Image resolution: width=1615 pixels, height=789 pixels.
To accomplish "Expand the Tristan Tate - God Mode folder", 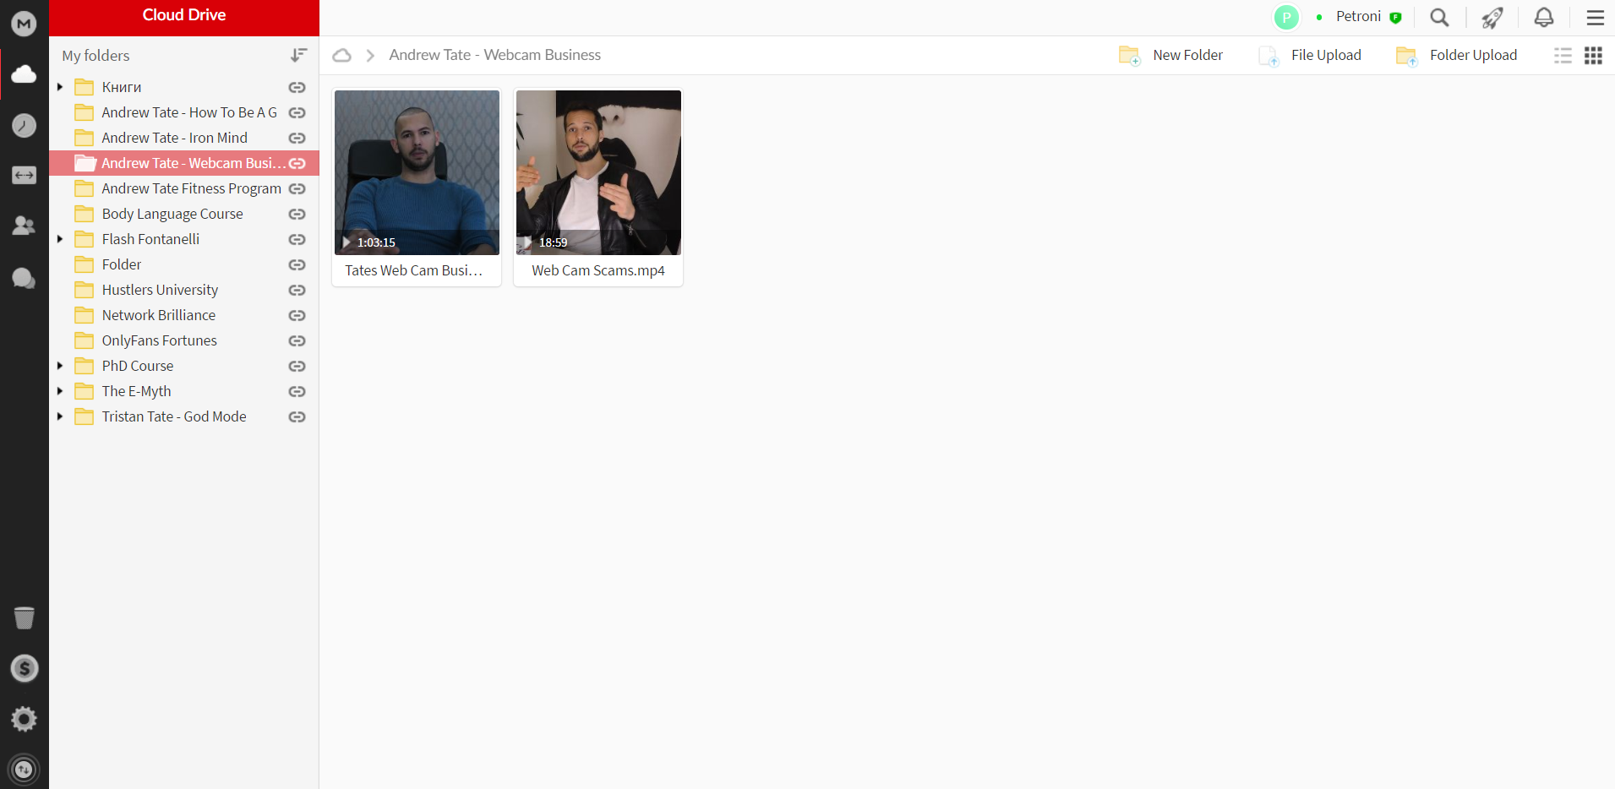I will point(60,416).
